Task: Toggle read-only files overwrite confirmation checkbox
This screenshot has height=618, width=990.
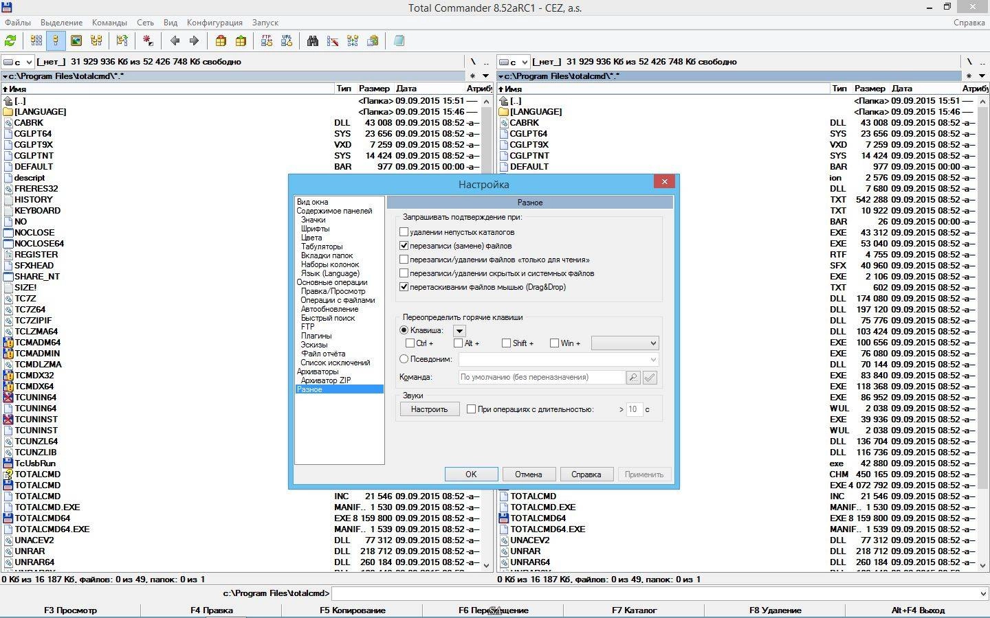Action: click(x=404, y=260)
